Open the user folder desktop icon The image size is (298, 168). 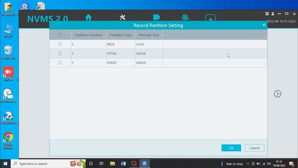tap(8, 9)
